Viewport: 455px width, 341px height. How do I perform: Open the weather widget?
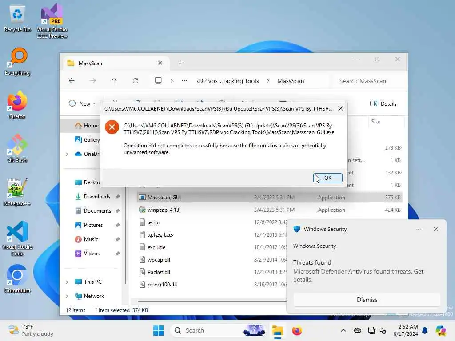31,330
